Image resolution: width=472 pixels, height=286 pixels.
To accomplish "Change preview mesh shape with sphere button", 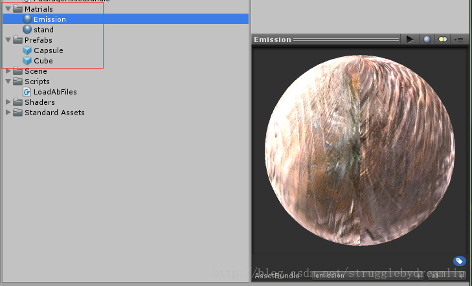I will [x=427, y=39].
